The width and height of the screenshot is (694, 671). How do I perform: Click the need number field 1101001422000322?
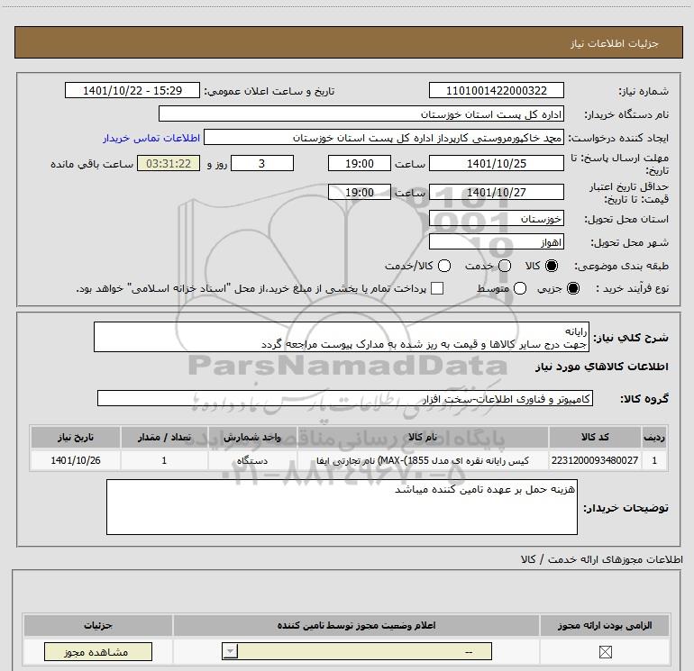click(496, 90)
